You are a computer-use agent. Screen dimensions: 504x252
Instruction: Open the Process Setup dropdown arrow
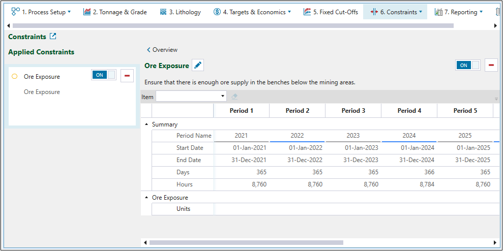tap(69, 12)
